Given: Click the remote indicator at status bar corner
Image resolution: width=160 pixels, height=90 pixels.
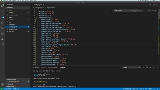Looking at the screenshot, I should click(2, 89).
